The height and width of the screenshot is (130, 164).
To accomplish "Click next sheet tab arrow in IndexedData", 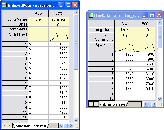I will click(x=10, y=126).
